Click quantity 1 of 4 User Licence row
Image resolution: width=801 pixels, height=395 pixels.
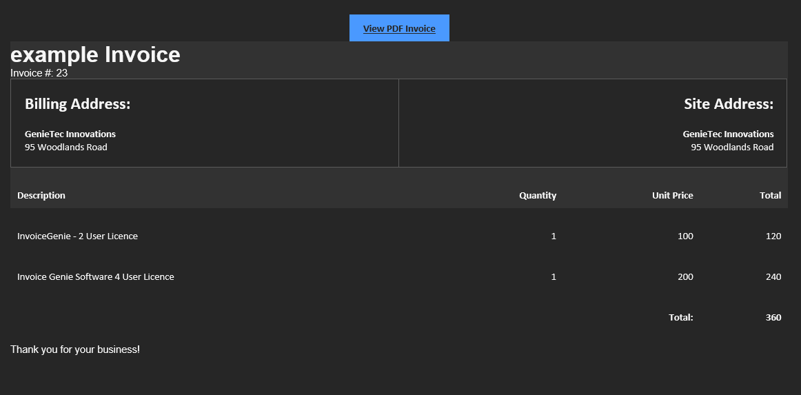coord(554,276)
